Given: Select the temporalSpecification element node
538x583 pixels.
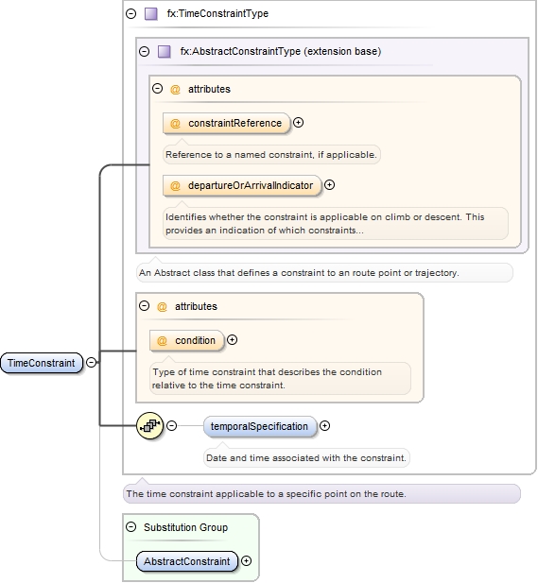Looking at the screenshot, I should pyautogui.click(x=259, y=426).
